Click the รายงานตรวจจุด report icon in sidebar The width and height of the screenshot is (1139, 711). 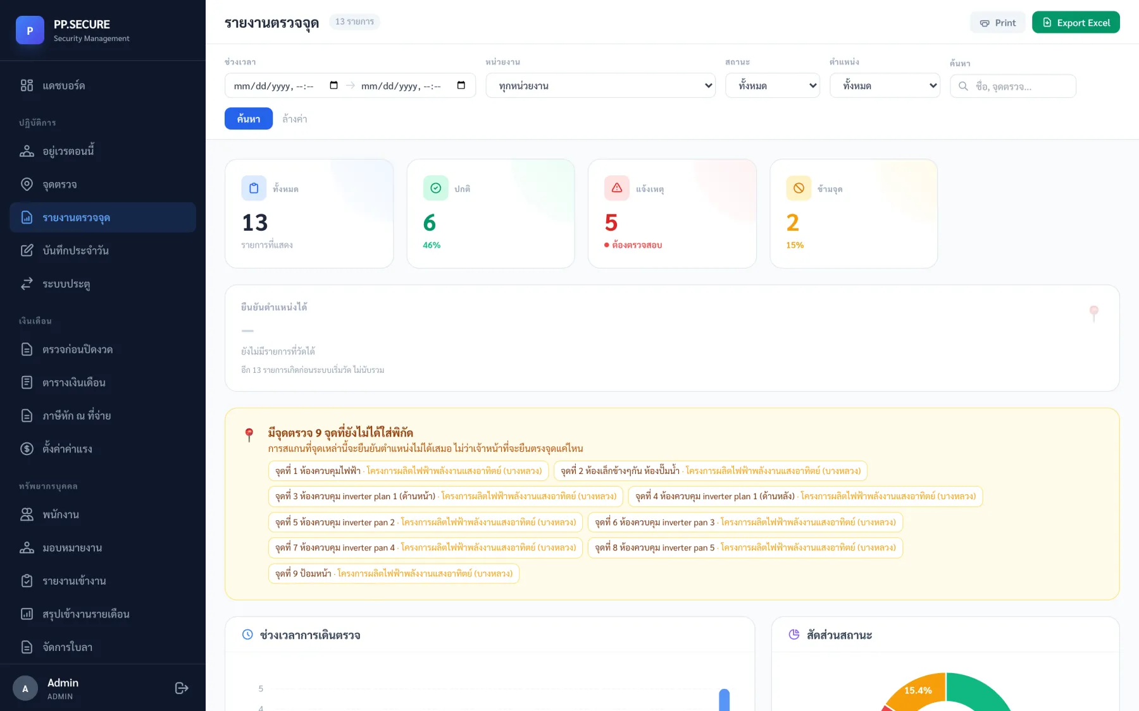[x=27, y=217]
